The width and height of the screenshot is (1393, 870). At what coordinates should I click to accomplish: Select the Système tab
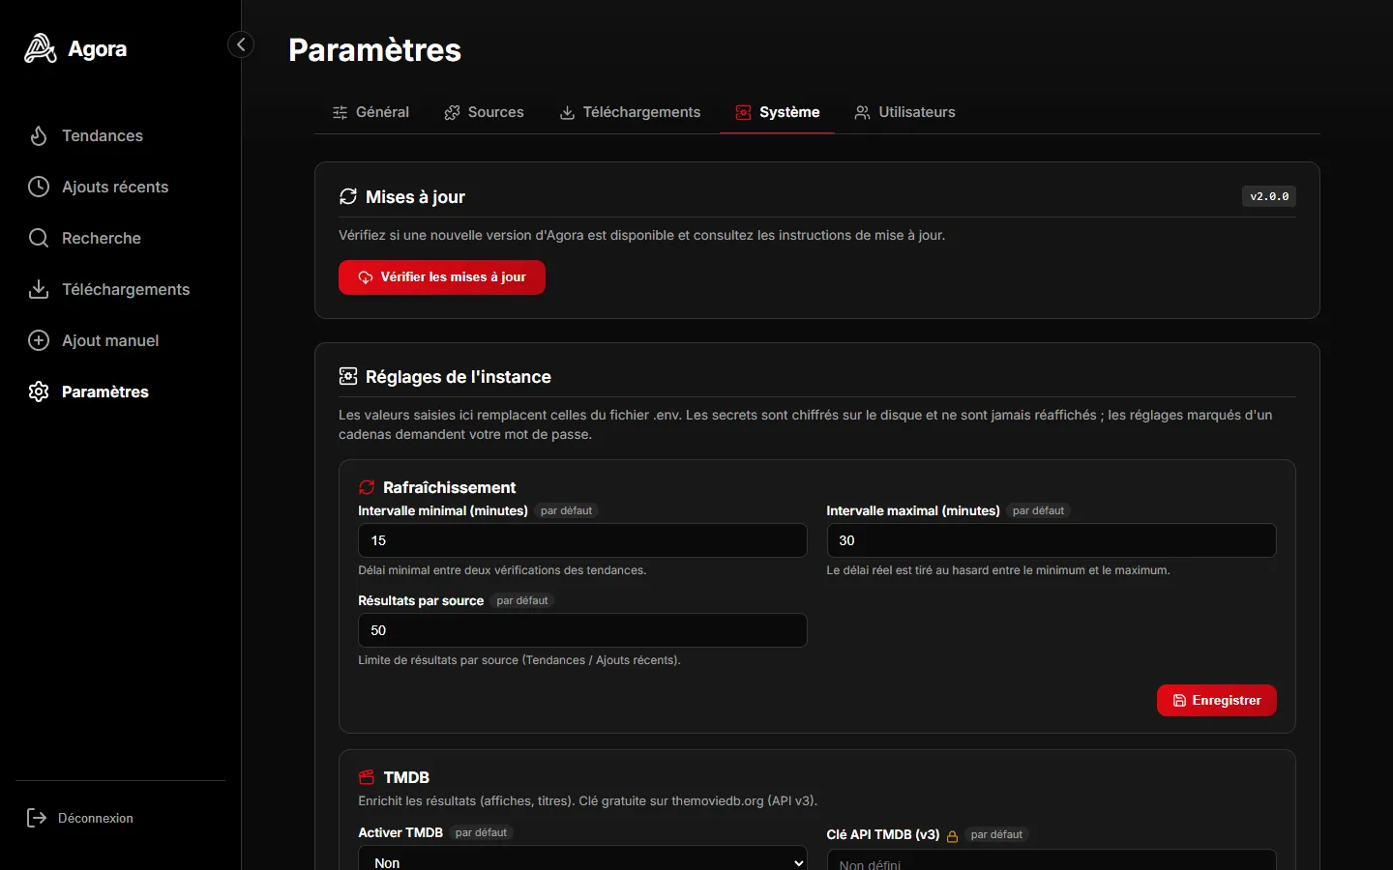[777, 112]
